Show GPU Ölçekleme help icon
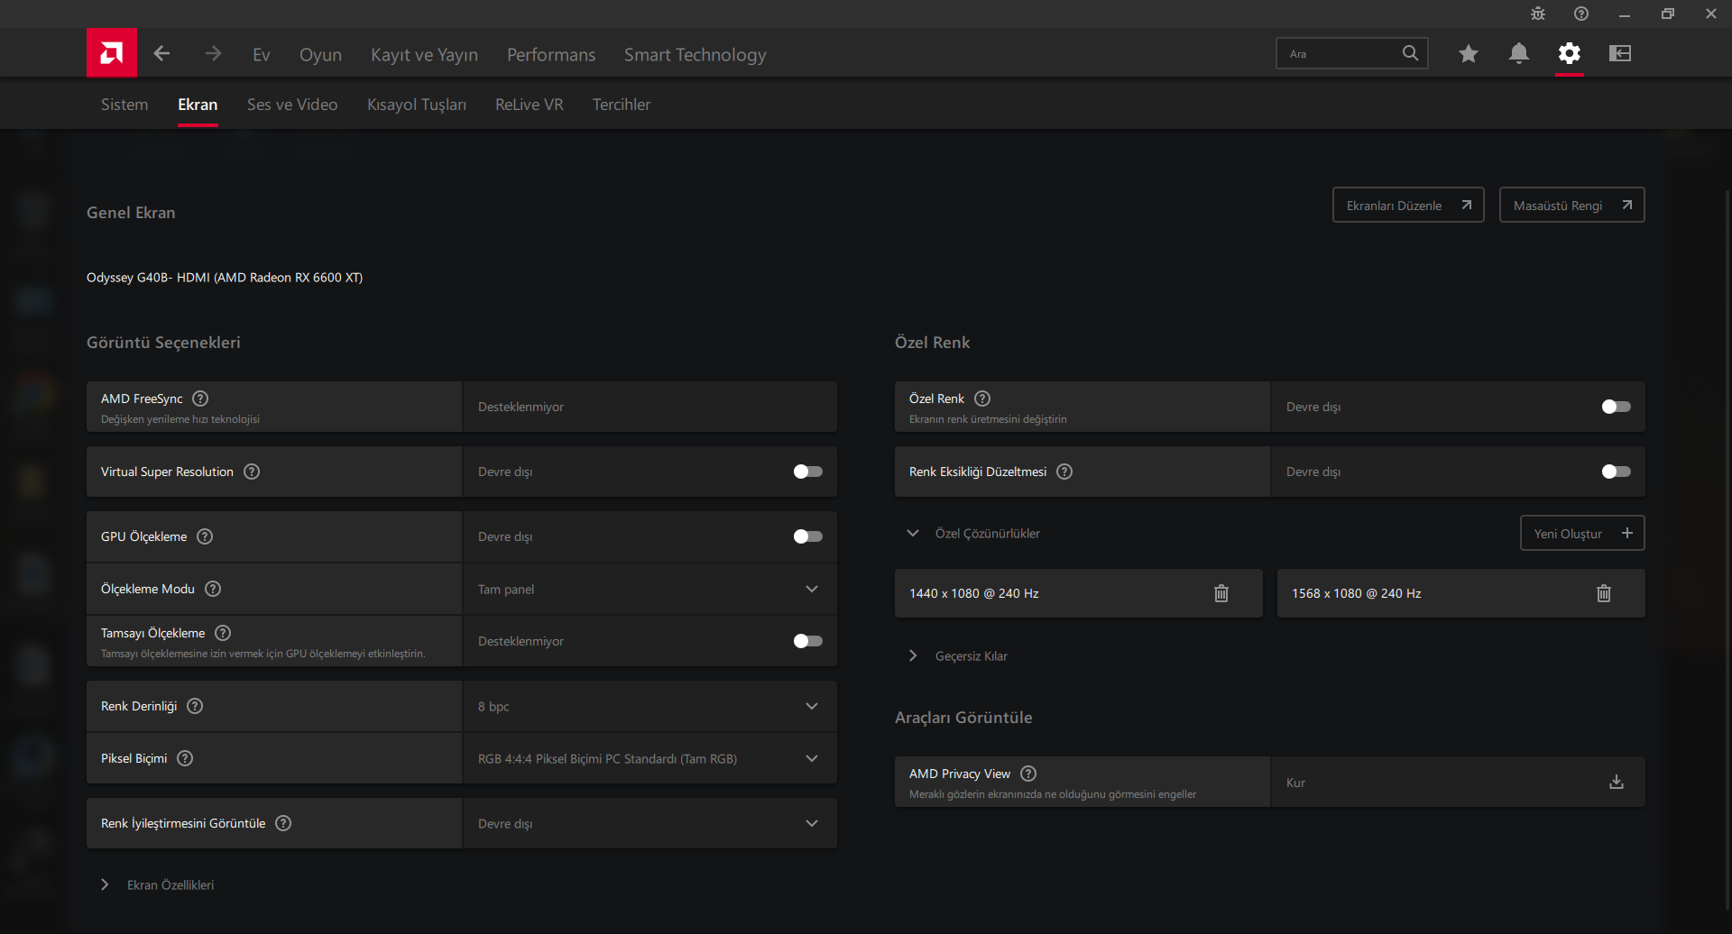This screenshot has width=1732, height=934. coord(206,536)
